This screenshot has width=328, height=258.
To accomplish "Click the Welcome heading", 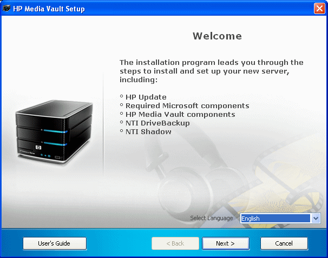I will coord(217,36).
